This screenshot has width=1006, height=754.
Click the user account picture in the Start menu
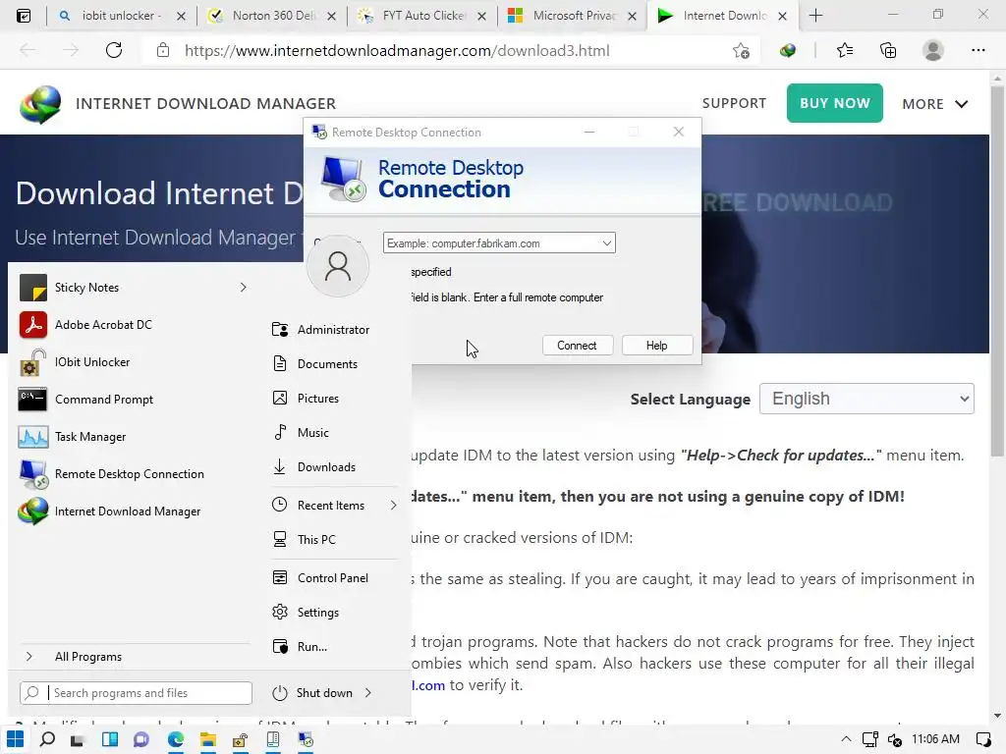(338, 266)
